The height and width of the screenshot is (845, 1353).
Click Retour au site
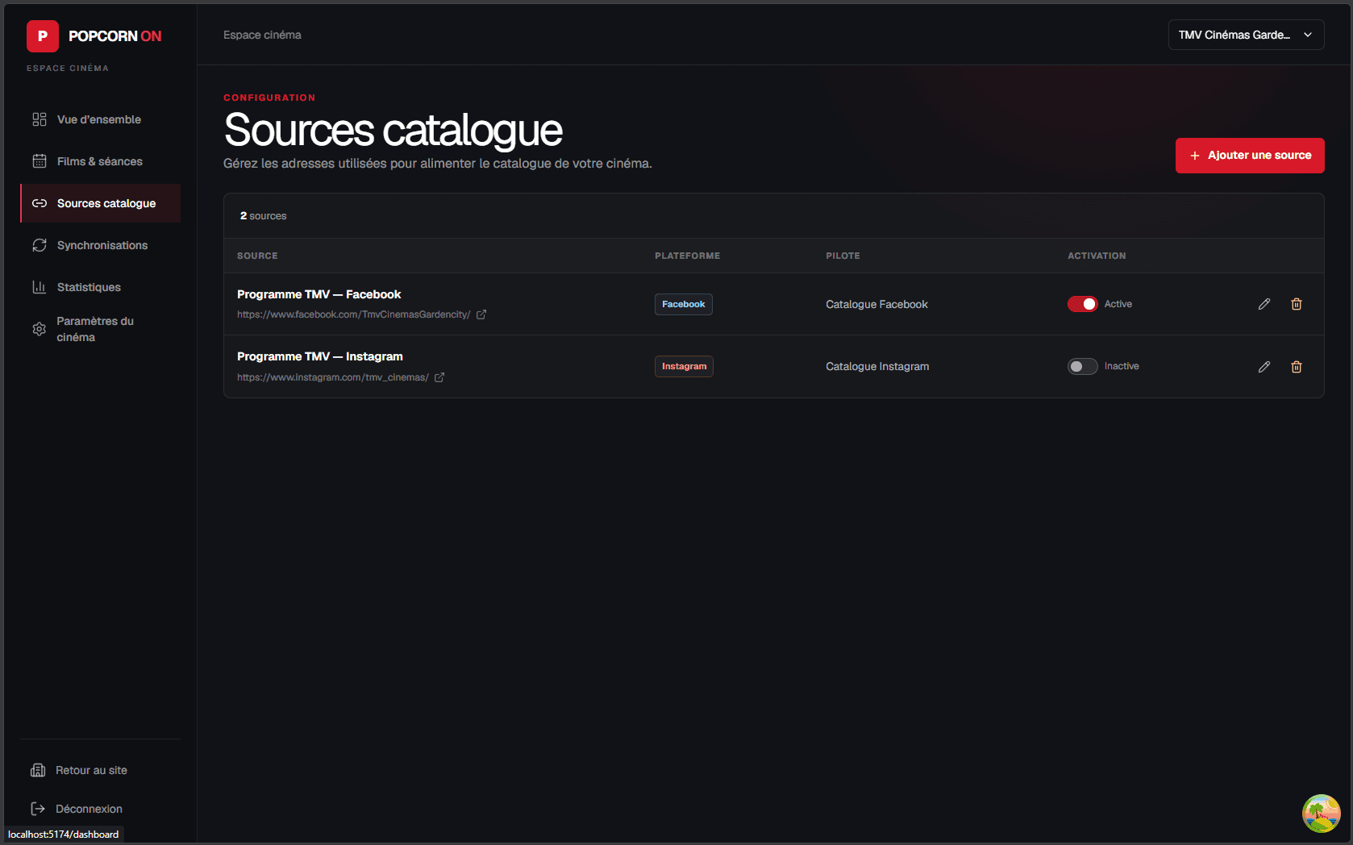(x=100, y=770)
